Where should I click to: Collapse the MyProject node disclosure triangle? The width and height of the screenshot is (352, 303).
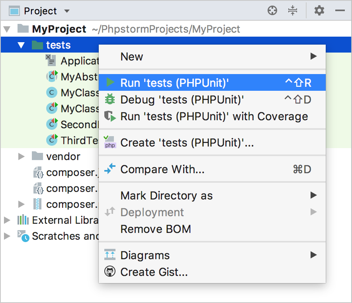tap(7, 29)
